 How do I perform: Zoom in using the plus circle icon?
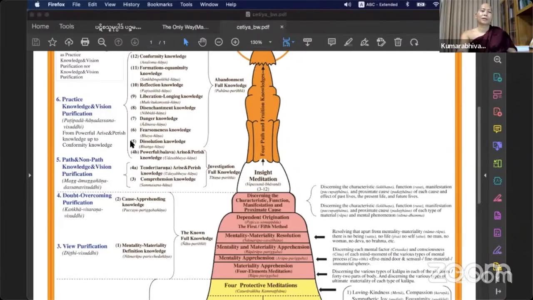[235, 42]
